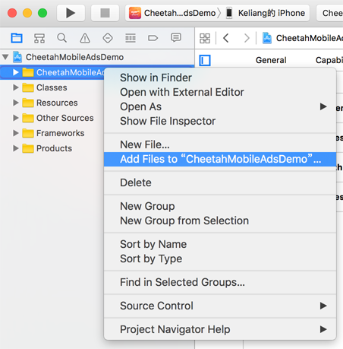Toggle the targets list sidebar icon
The width and height of the screenshot is (343, 349).
pyautogui.click(x=205, y=61)
